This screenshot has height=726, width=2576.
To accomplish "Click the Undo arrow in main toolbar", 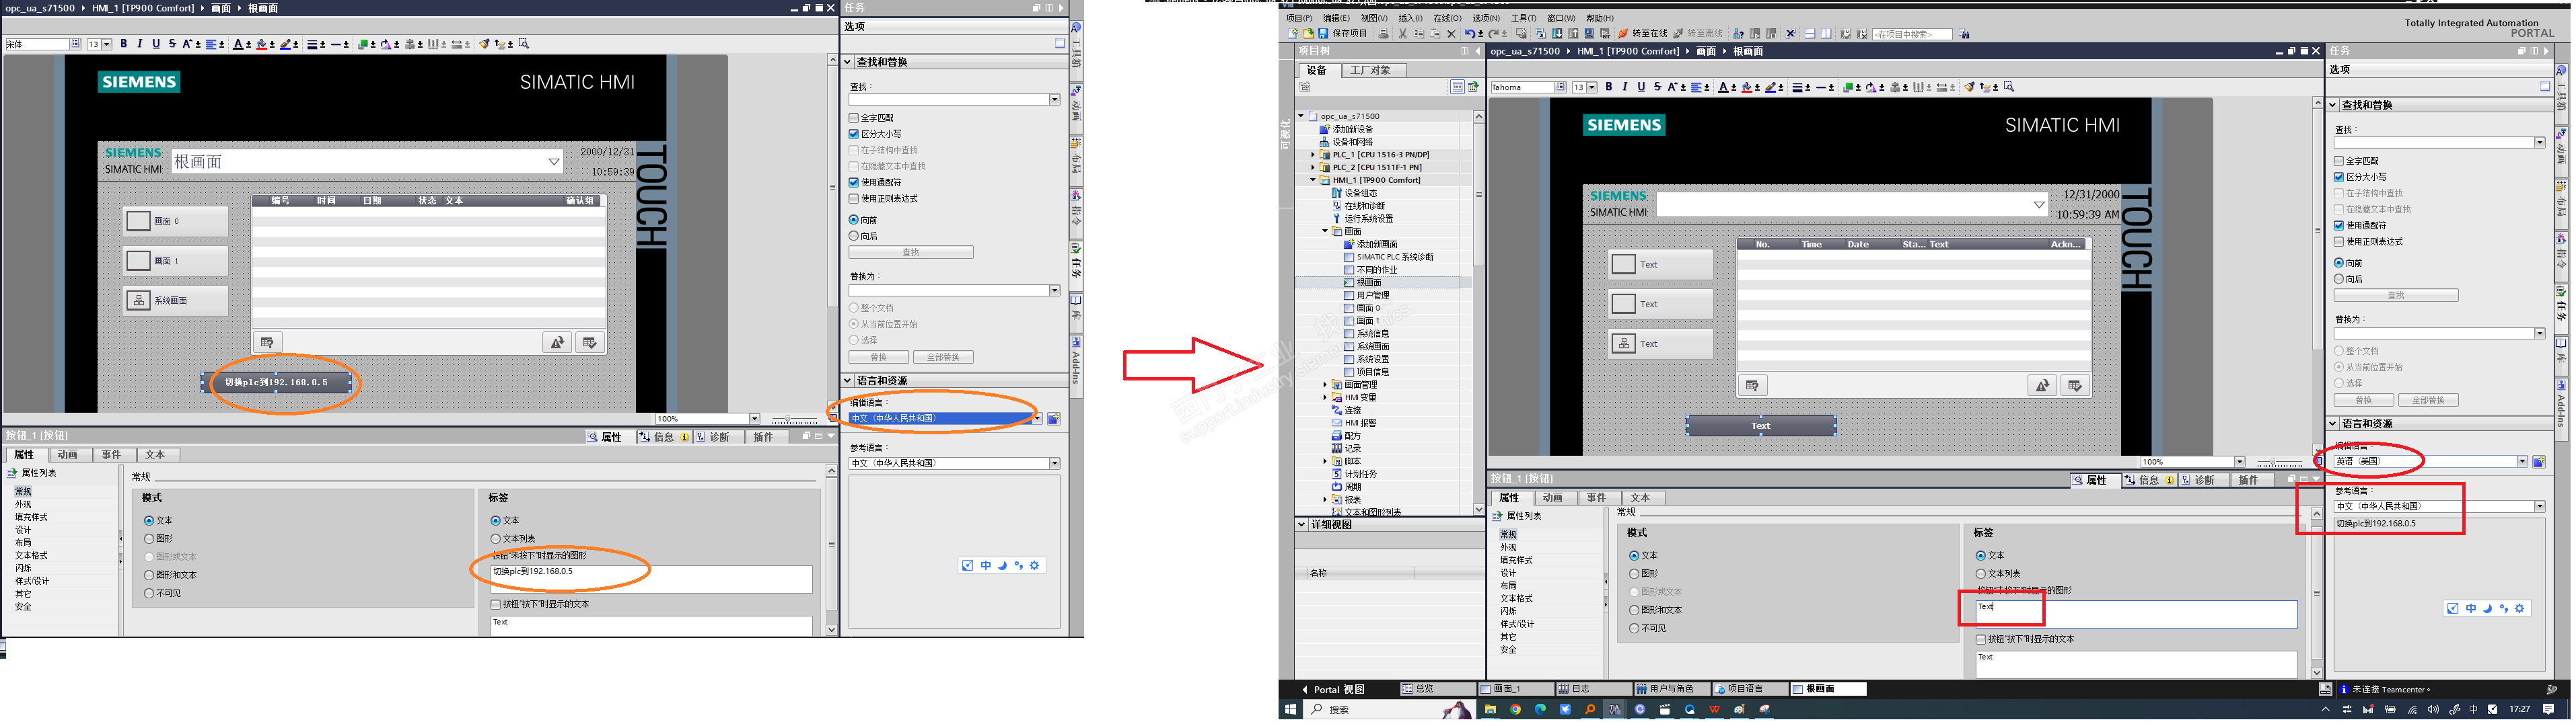I will (x=1469, y=34).
